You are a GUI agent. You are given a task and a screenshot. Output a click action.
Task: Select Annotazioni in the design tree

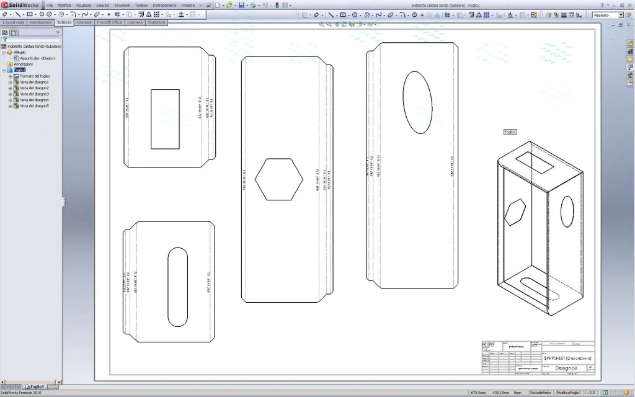tap(23, 64)
